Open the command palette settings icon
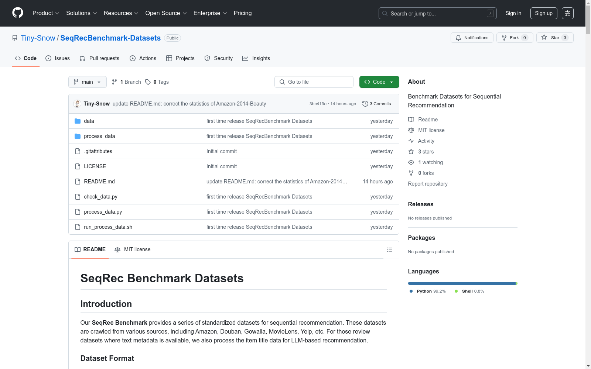The height and width of the screenshot is (369, 591). pyautogui.click(x=568, y=13)
